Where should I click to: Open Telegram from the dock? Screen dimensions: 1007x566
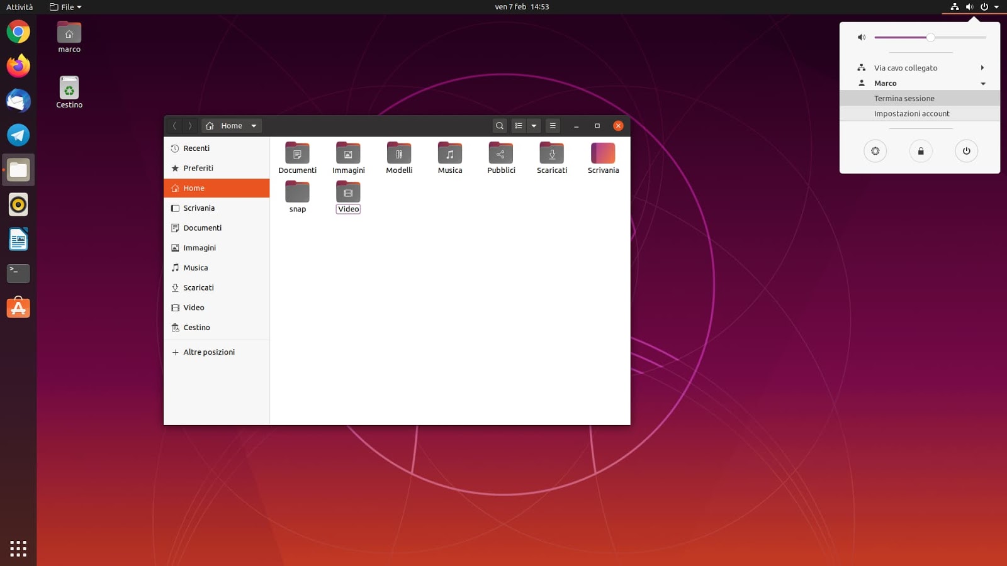point(18,135)
